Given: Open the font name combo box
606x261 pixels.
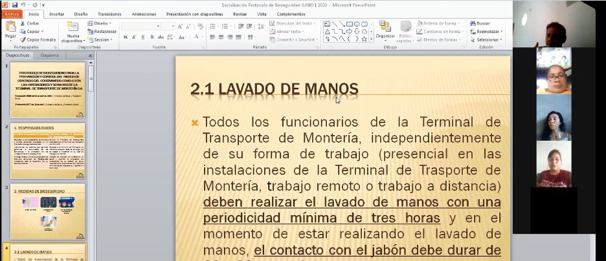Looking at the screenshot, I should (x=158, y=26).
